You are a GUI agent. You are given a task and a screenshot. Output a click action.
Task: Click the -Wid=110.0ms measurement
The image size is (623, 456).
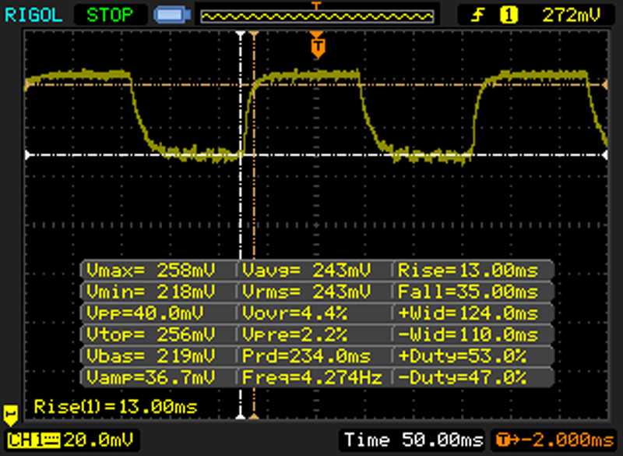[x=468, y=334]
